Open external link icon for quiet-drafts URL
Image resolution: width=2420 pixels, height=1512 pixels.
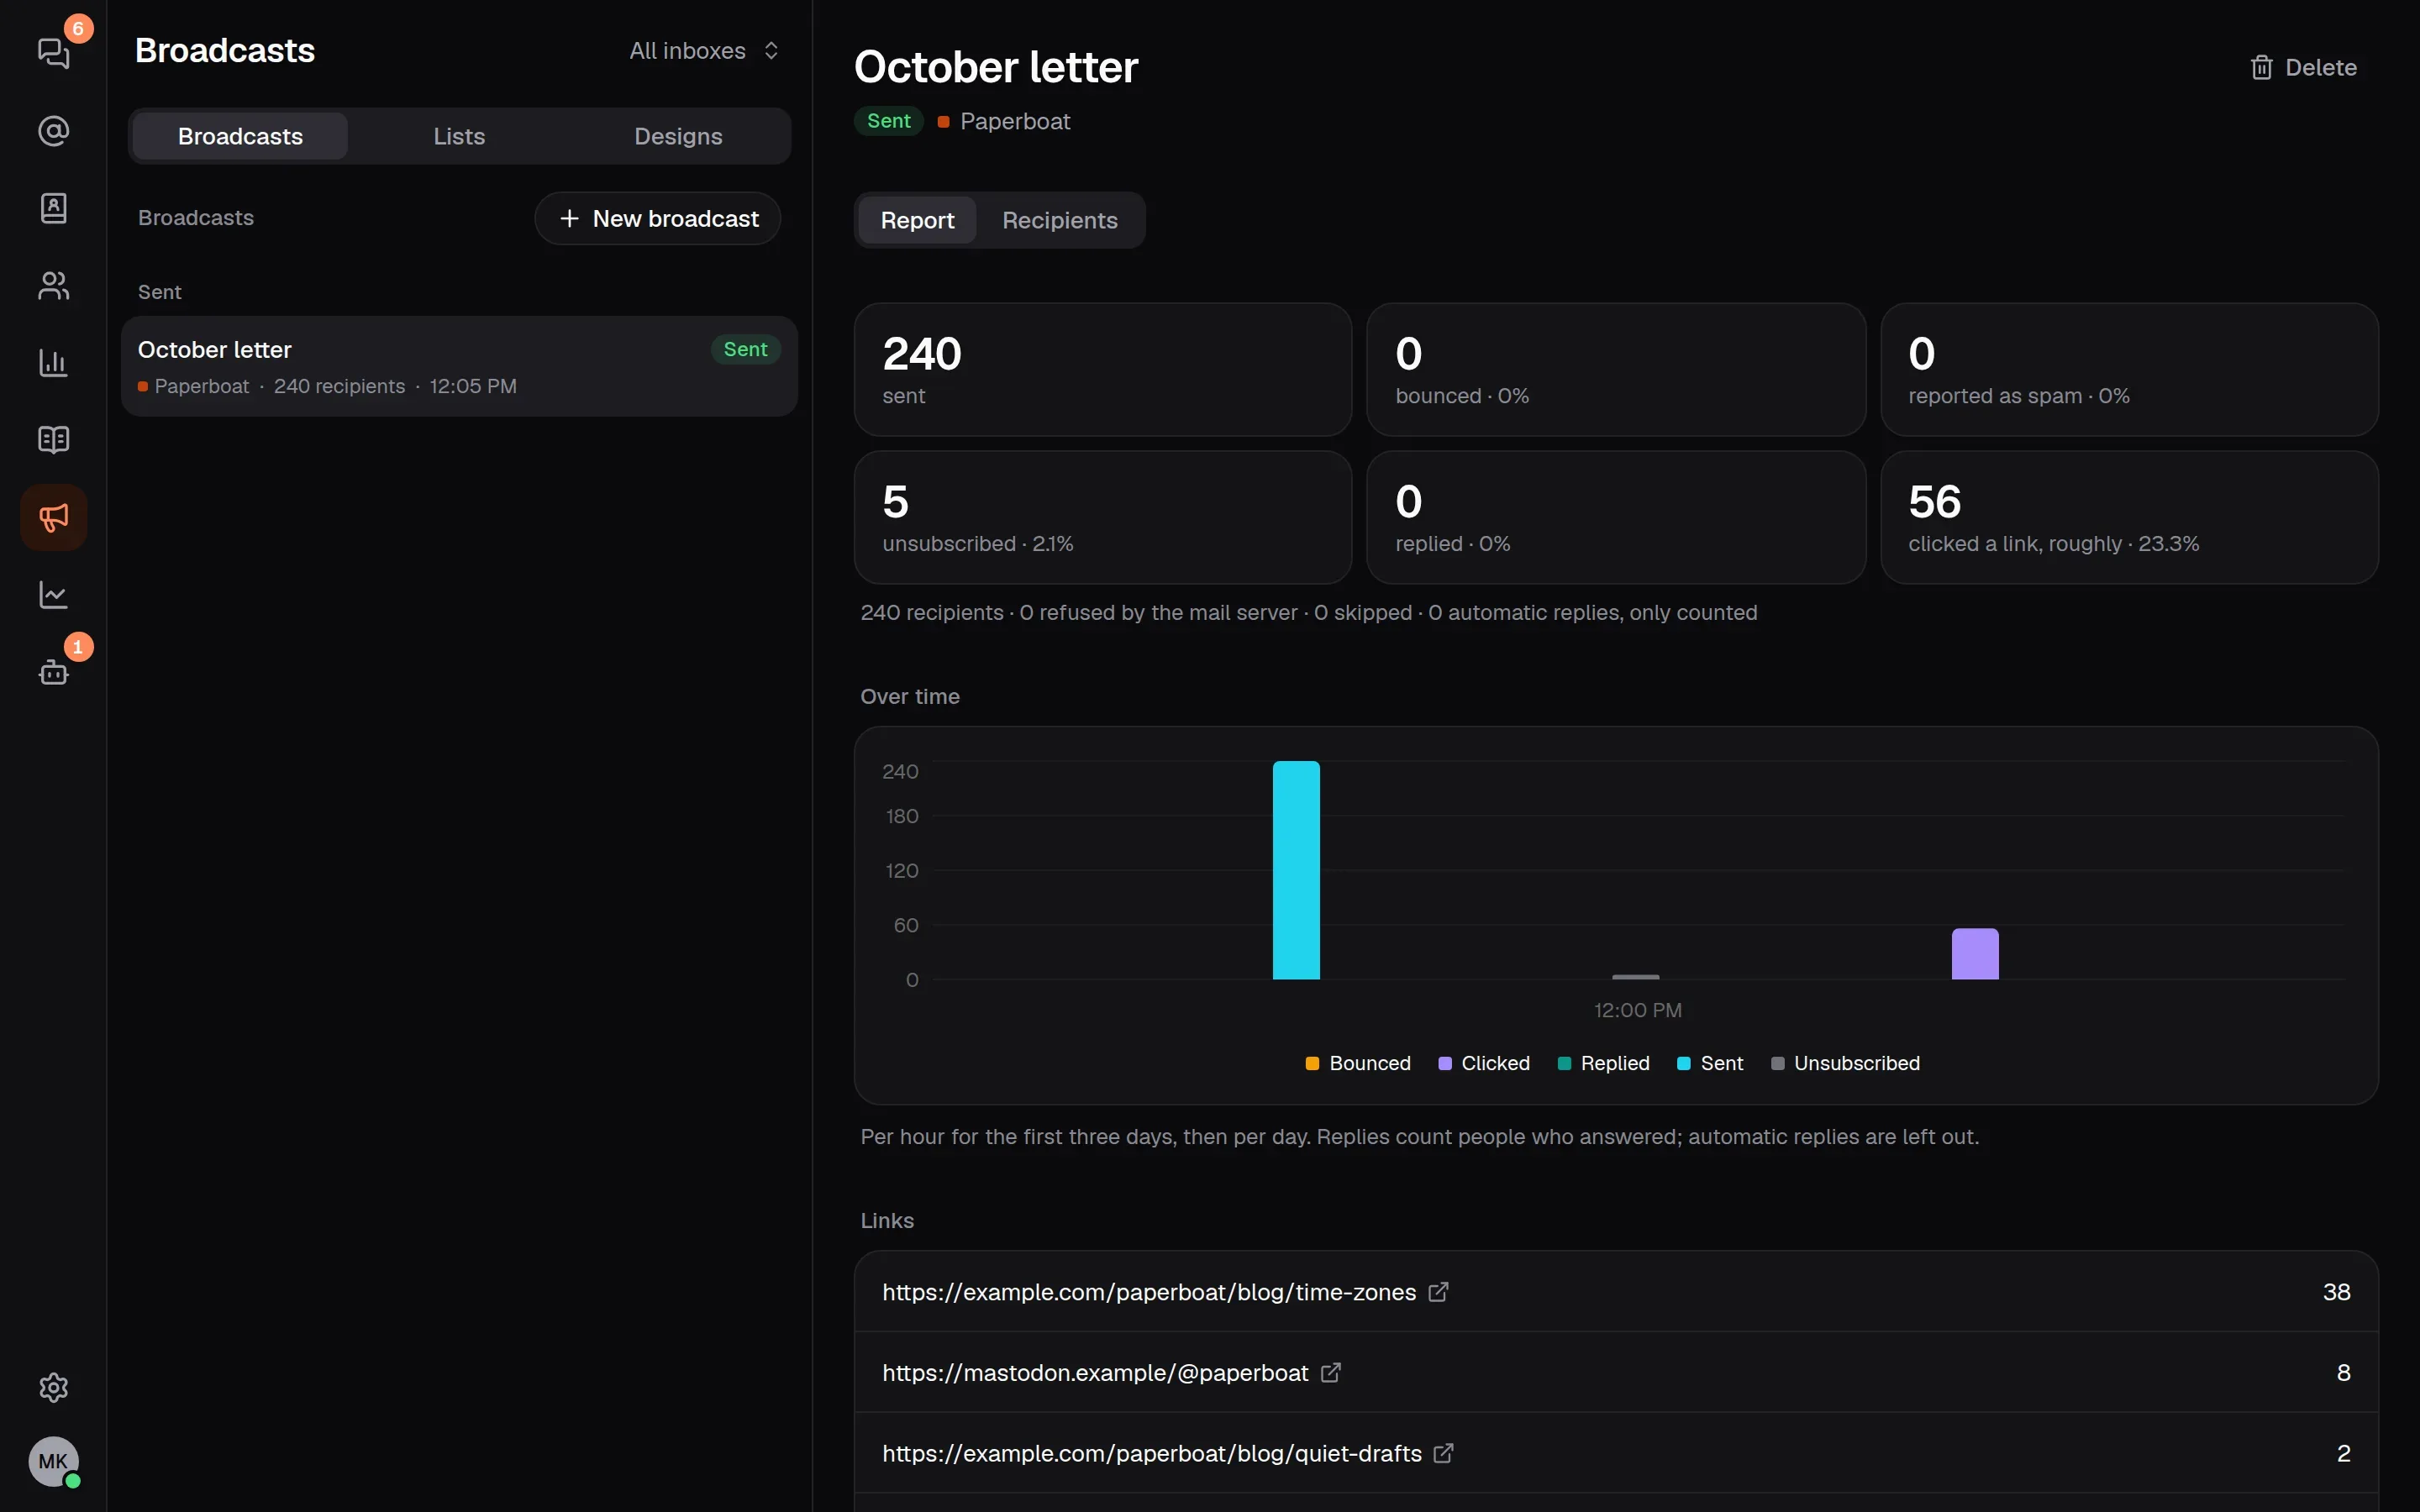pyautogui.click(x=1443, y=1453)
